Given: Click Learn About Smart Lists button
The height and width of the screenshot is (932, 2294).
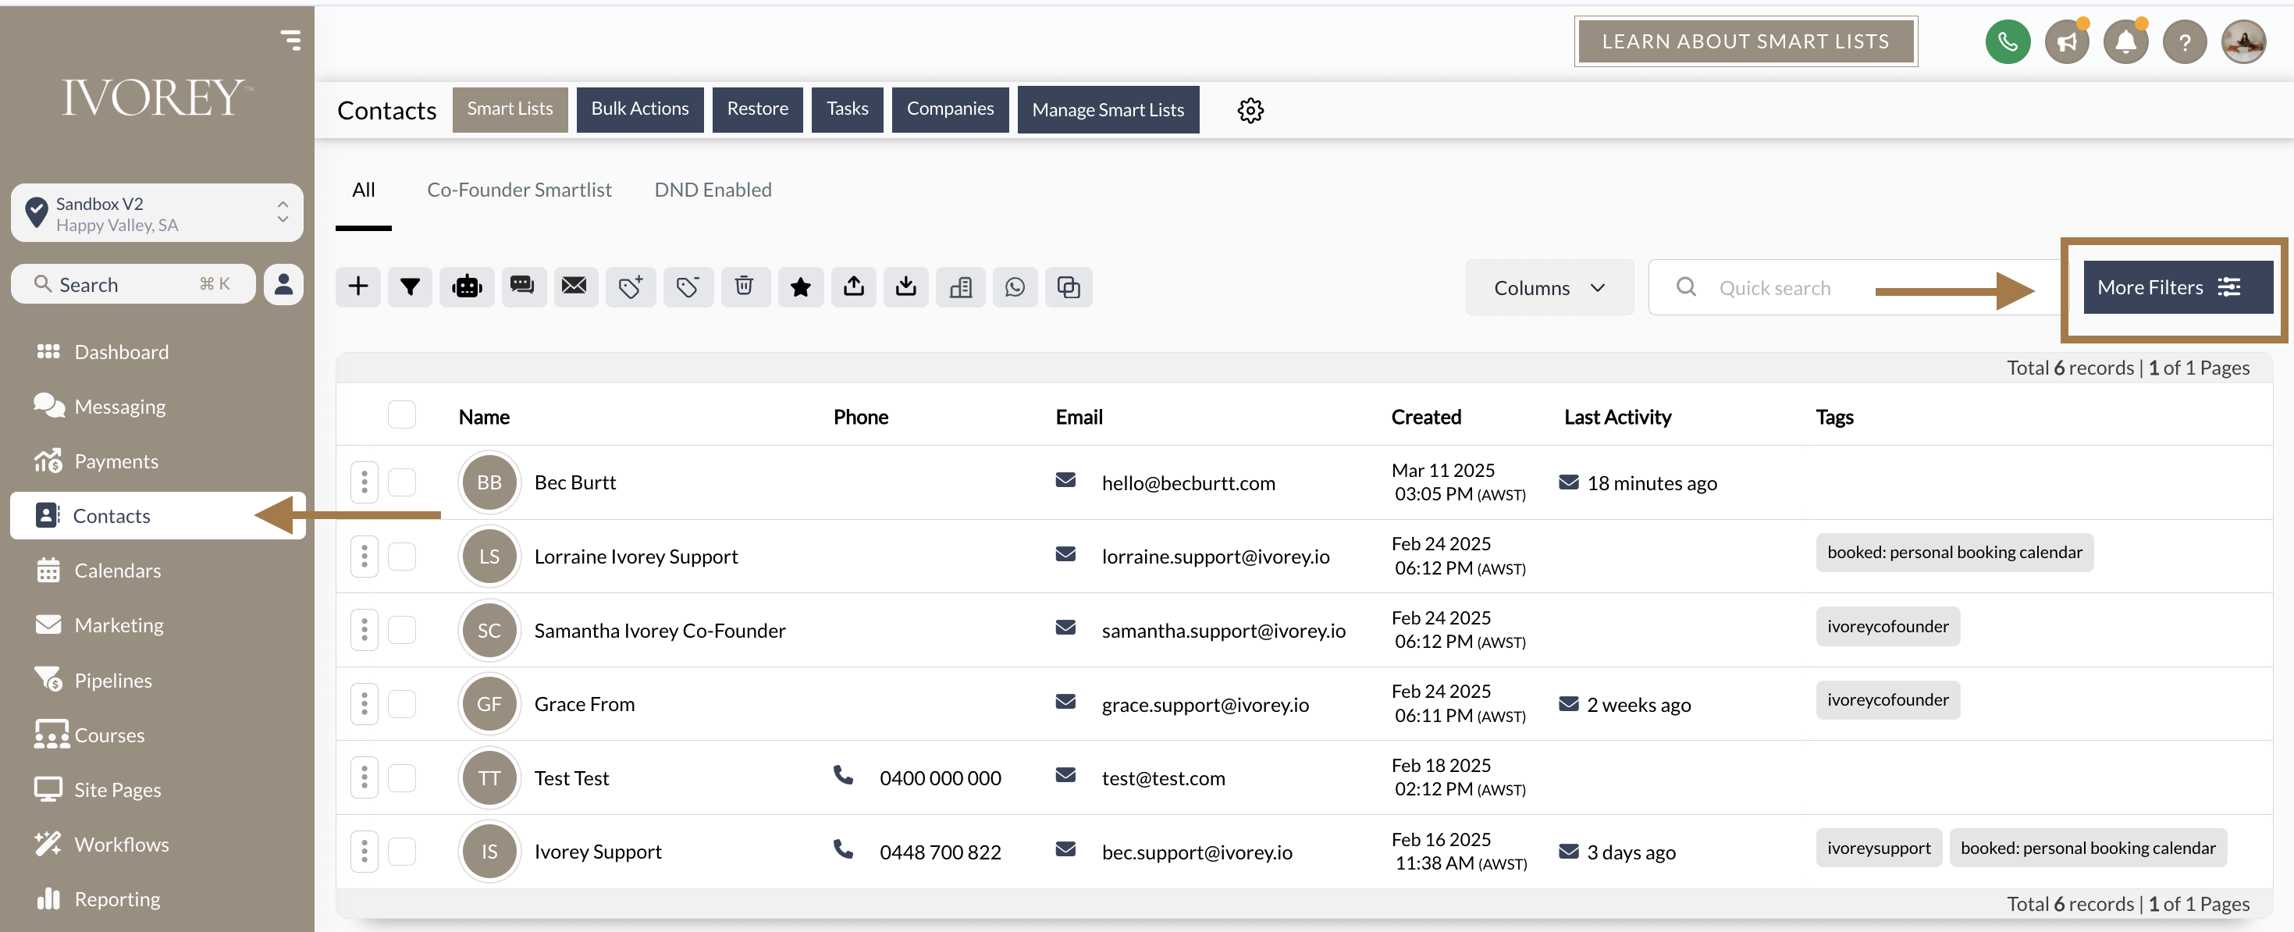Looking at the screenshot, I should [x=1745, y=42].
